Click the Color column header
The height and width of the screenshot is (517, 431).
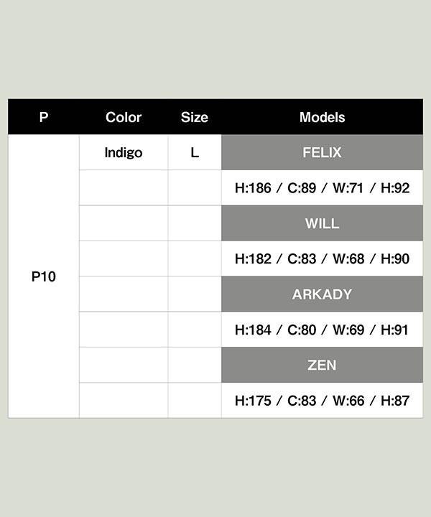[124, 117]
